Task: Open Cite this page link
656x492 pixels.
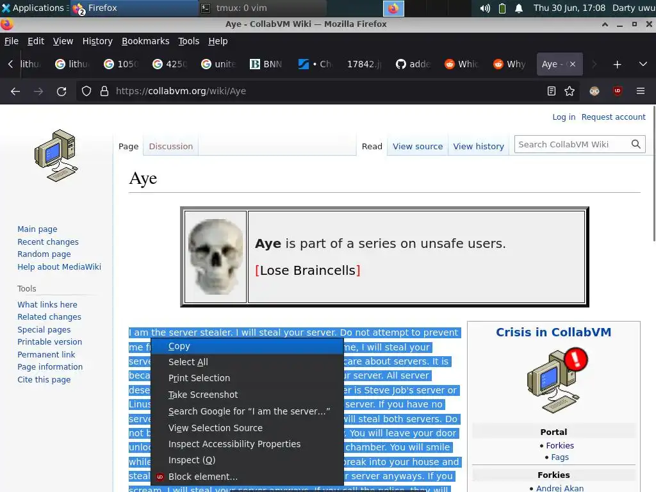Action: 44,379
